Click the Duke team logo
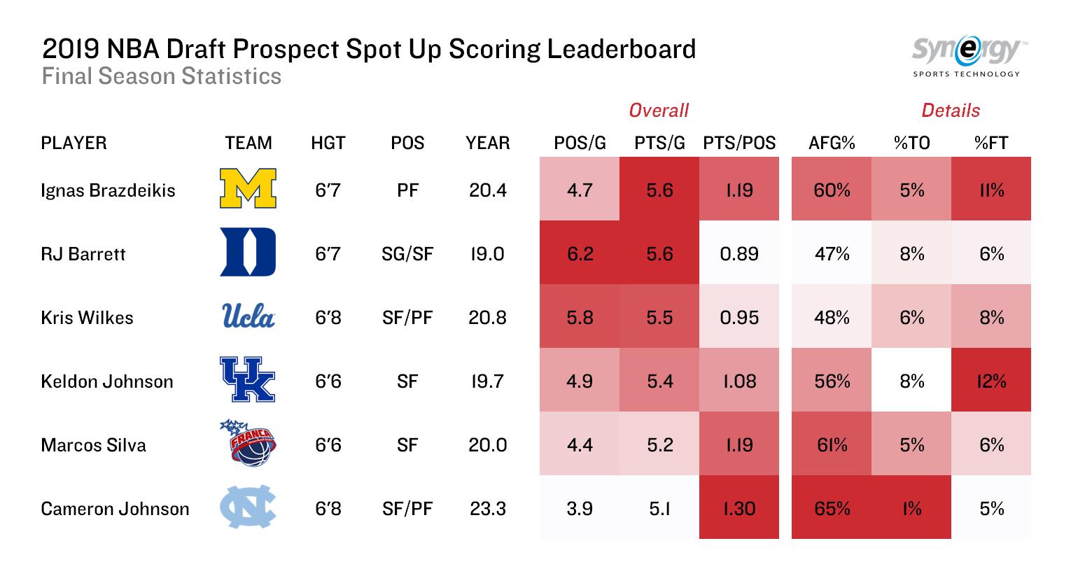Image resolution: width=1078 pixels, height=583 pixels. pyautogui.click(x=248, y=253)
